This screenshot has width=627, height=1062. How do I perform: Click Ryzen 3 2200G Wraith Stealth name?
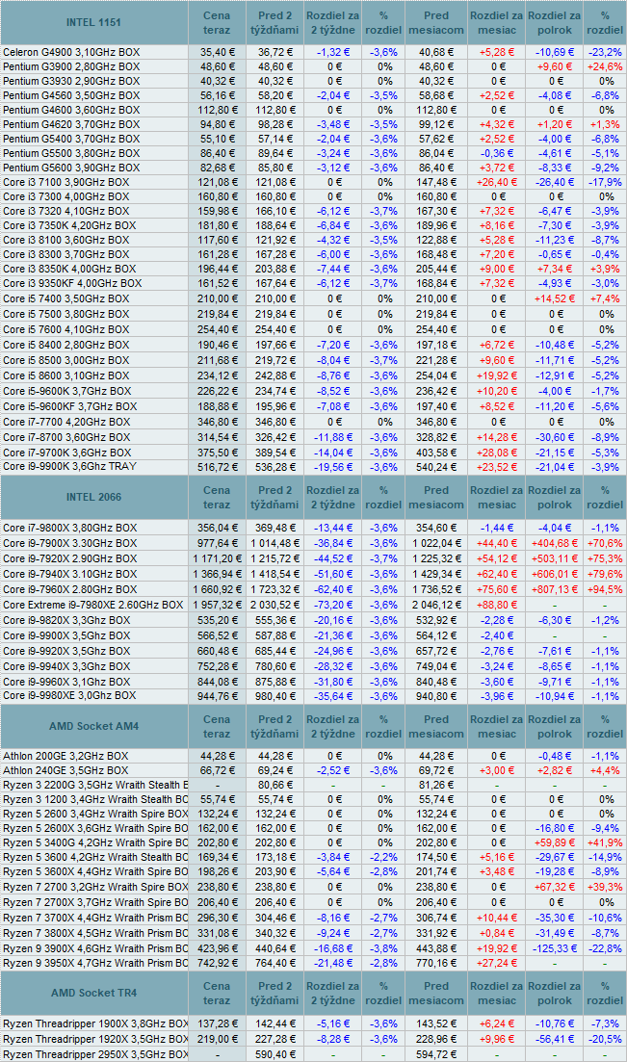95,785
